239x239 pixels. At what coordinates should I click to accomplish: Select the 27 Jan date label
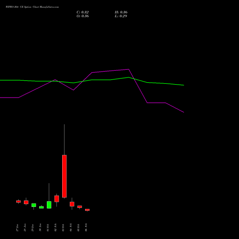[x=17, y=228]
